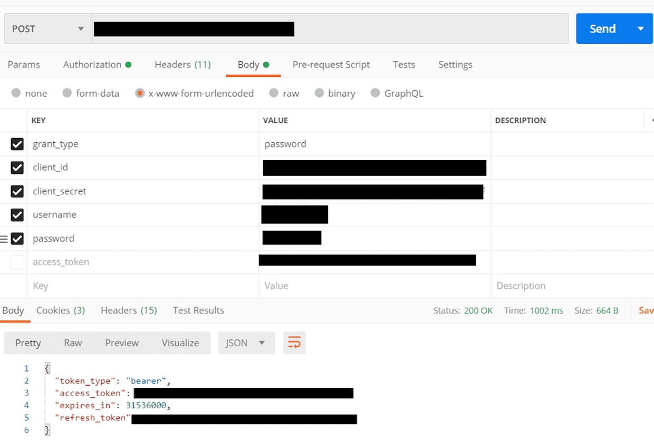Uncheck the client_secret row checkbox
The height and width of the screenshot is (442, 654).
click(x=17, y=191)
